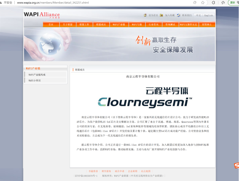Open the 关于联盟 navigation tab
The height and width of the screenshot is (181, 239).
[68, 25]
